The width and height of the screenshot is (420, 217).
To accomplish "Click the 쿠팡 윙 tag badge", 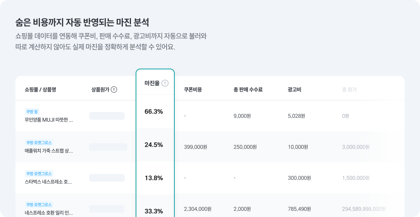I will coord(32,112).
